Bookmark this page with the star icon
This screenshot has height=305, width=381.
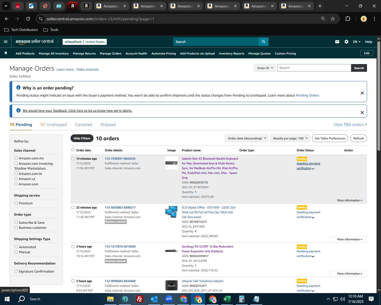point(333,19)
